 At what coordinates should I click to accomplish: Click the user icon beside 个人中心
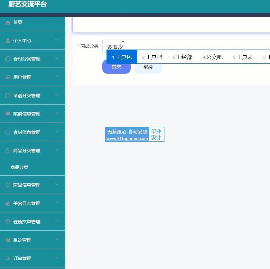[x=8, y=41]
